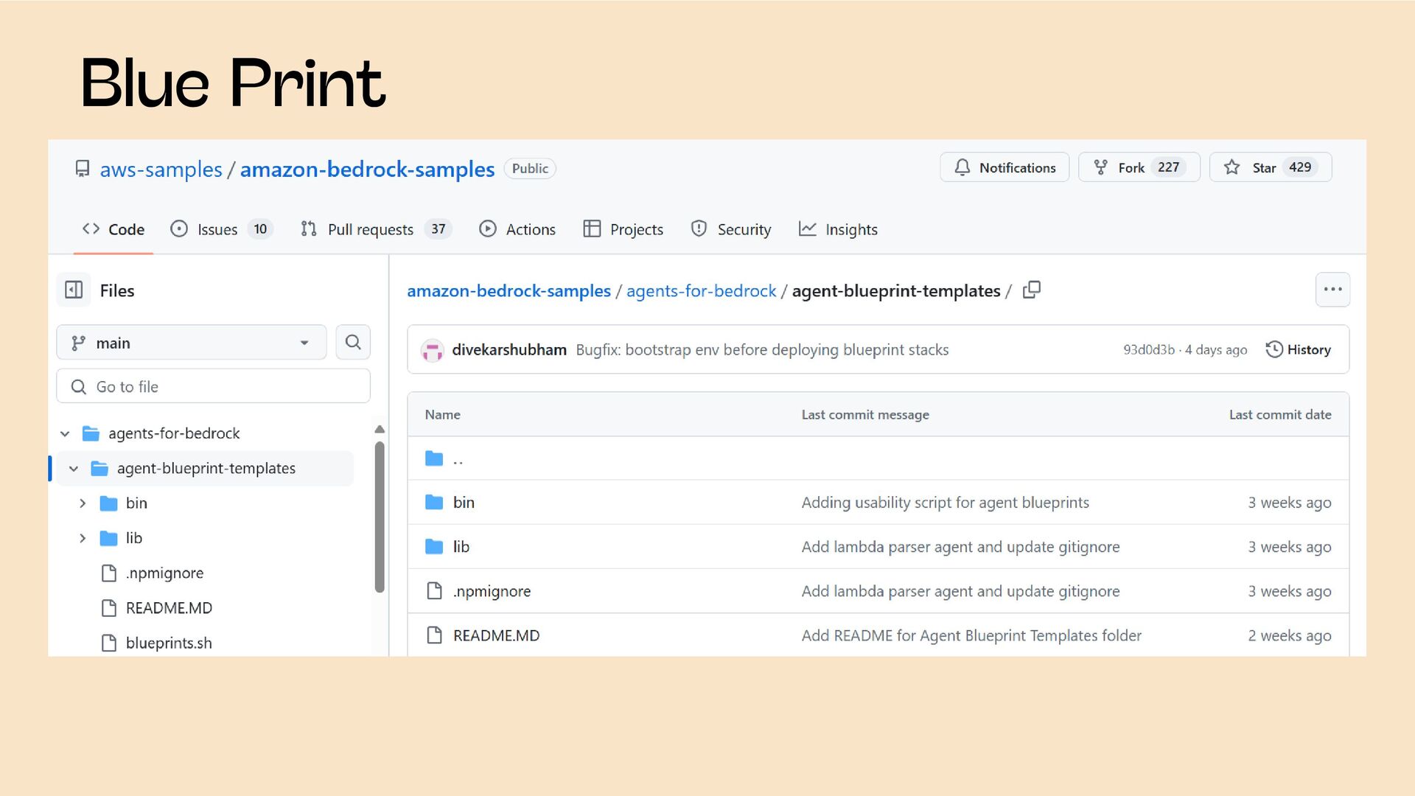The image size is (1415, 796).
Task: Collapse the agents-for-bedrock tree folder chevron
Action: pos(65,433)
